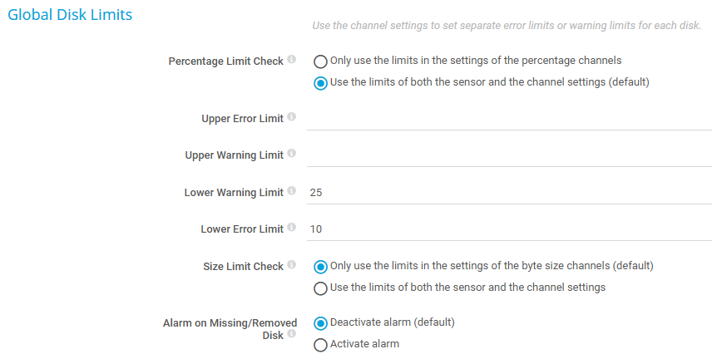Viewport: 712px width, 359px height.
Task: Click info icon beside Upper Error Limit
Action: [x=291, y=117]
